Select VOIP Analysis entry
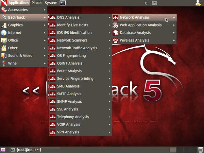204x153 pixels. point(81,124)
